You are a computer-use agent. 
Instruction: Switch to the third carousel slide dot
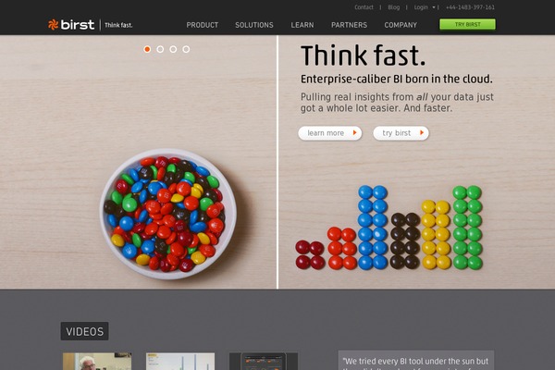[173, 49]
